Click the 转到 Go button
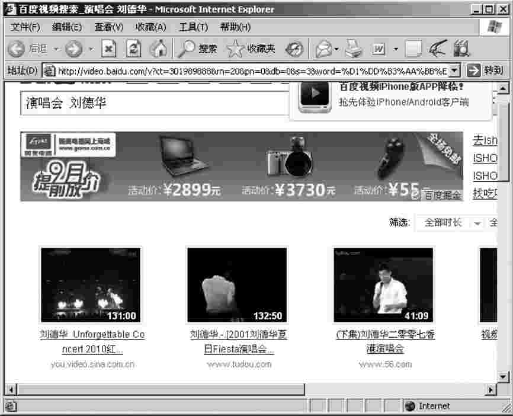This screenshot has width=513, height=416. pos(486,70)
